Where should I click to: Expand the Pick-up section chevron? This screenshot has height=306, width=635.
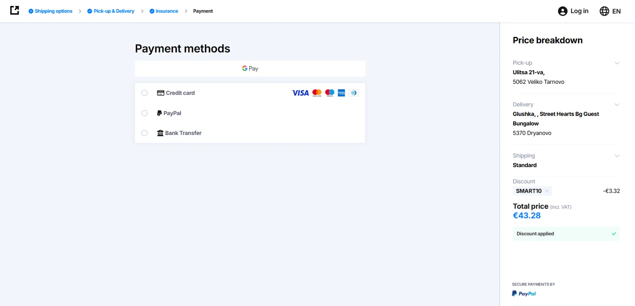617,63
